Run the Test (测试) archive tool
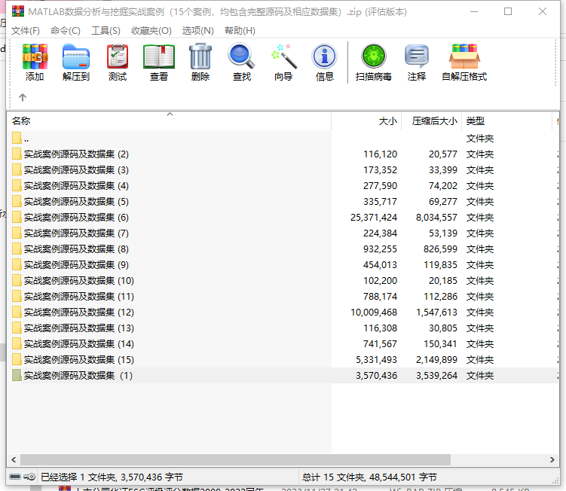Screen dimensions: 566x491 (118, 56)
